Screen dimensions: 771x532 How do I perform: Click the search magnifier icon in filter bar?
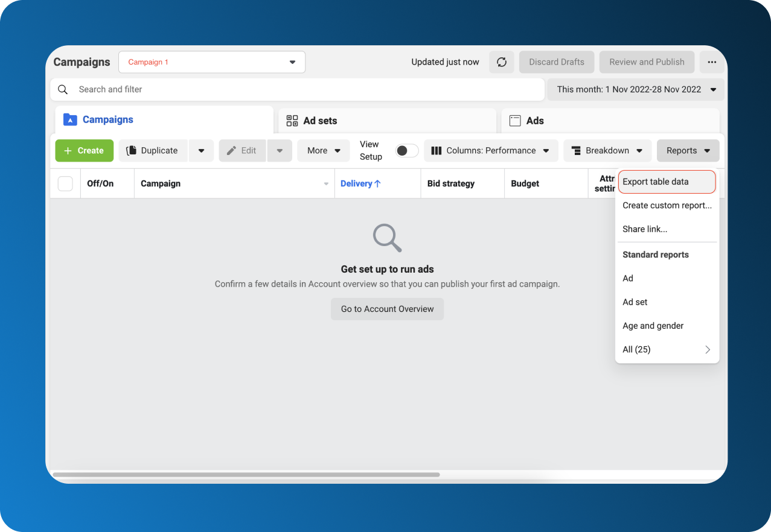63,89
